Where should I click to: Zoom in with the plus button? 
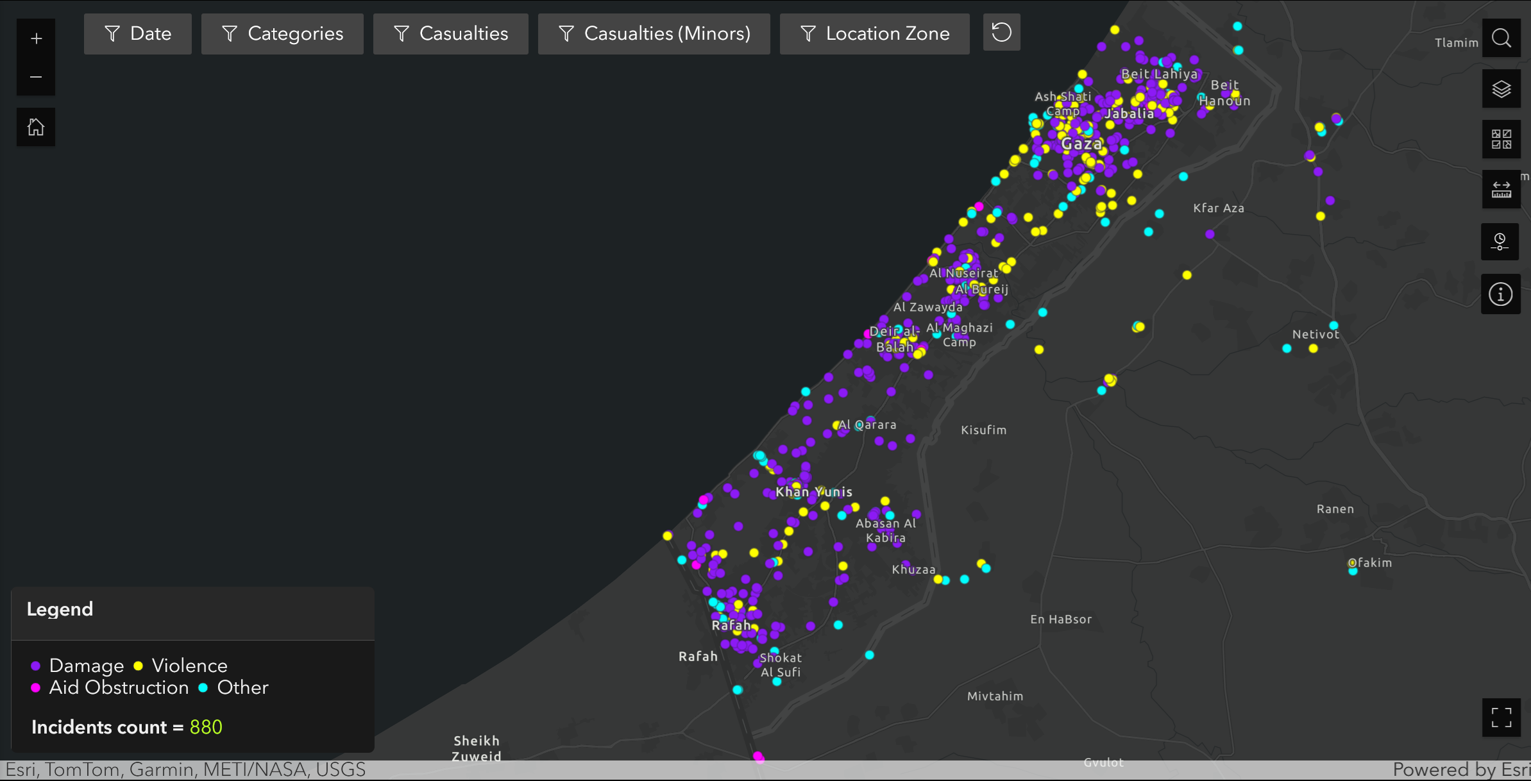36,38
